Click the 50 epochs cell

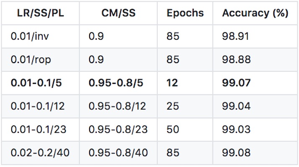(185, 129)
